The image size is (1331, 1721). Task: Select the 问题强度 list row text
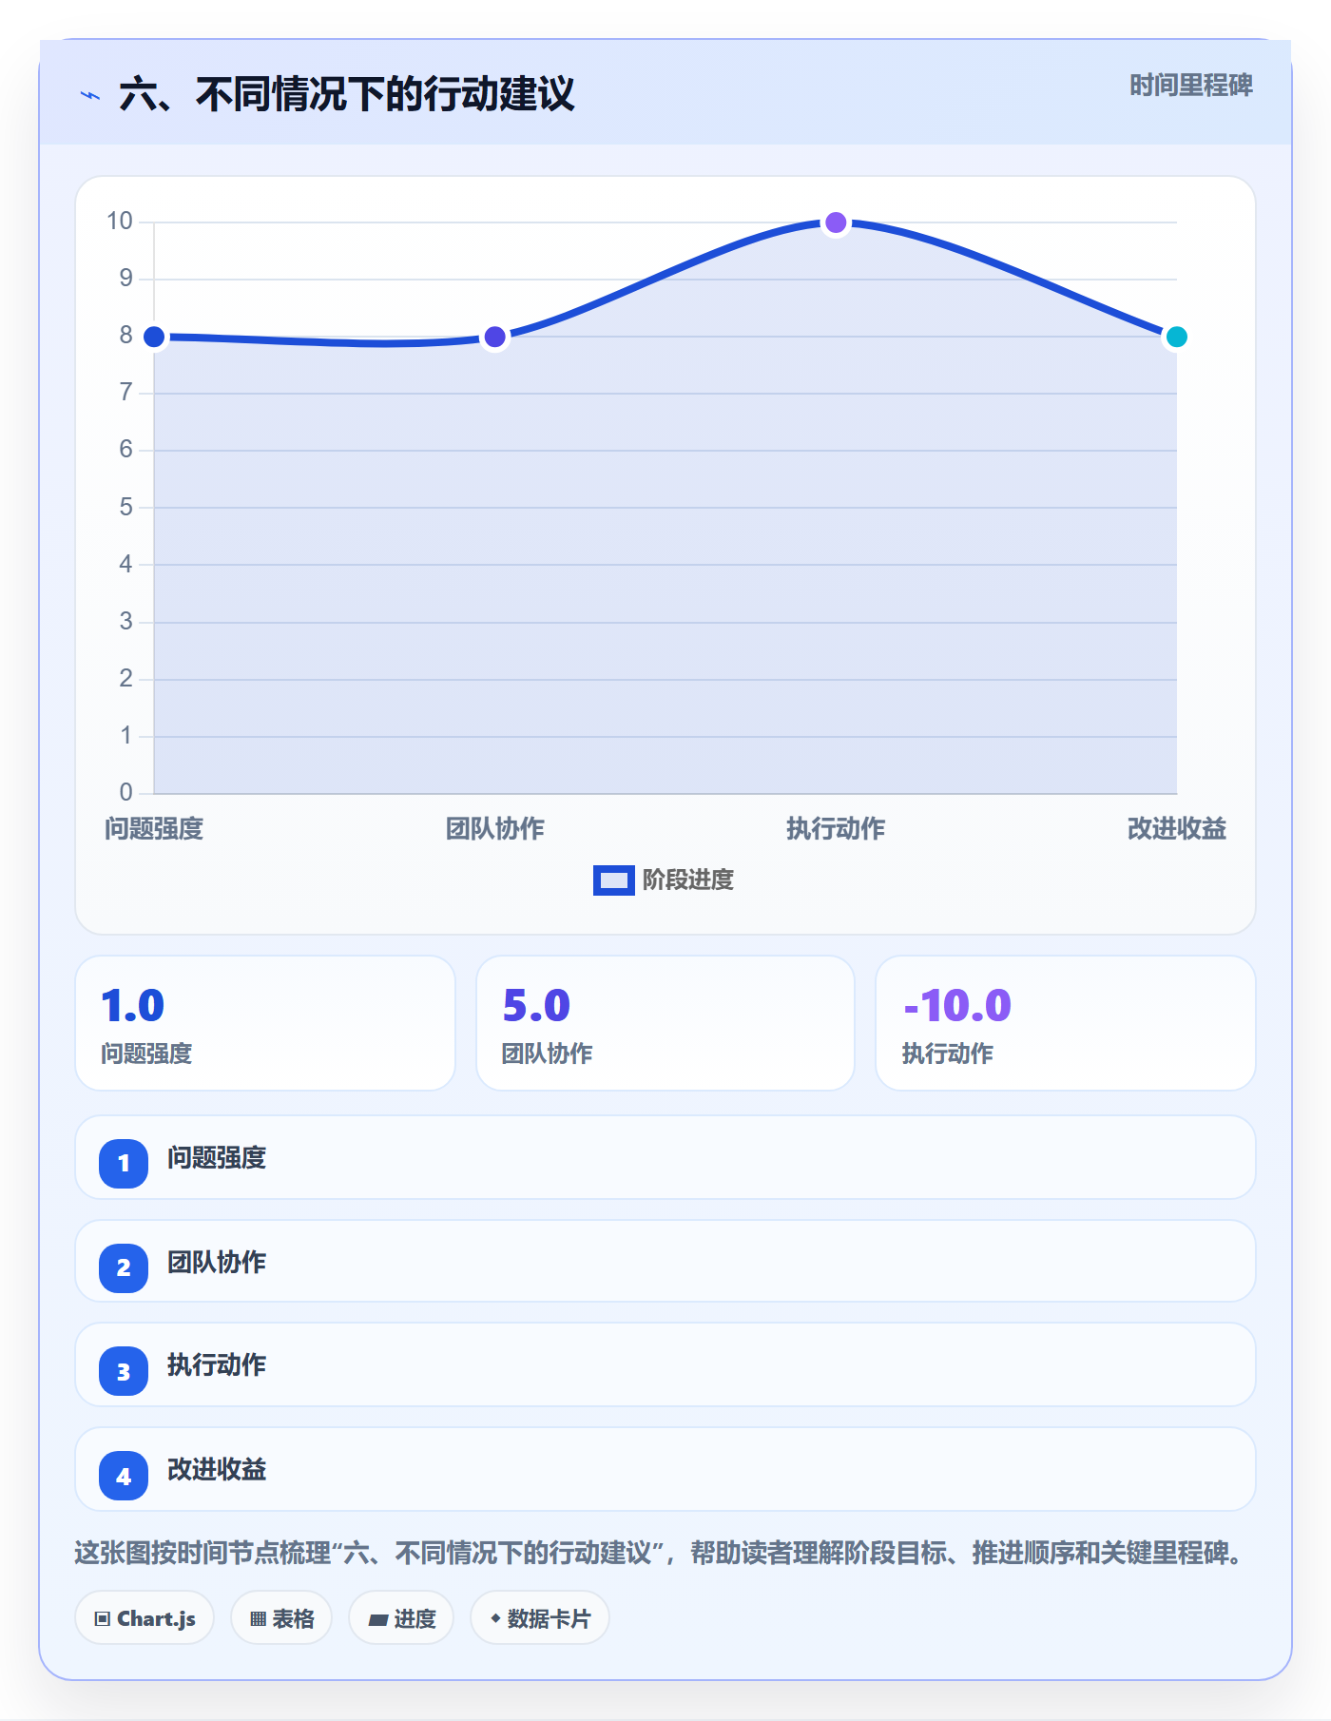217,1158
